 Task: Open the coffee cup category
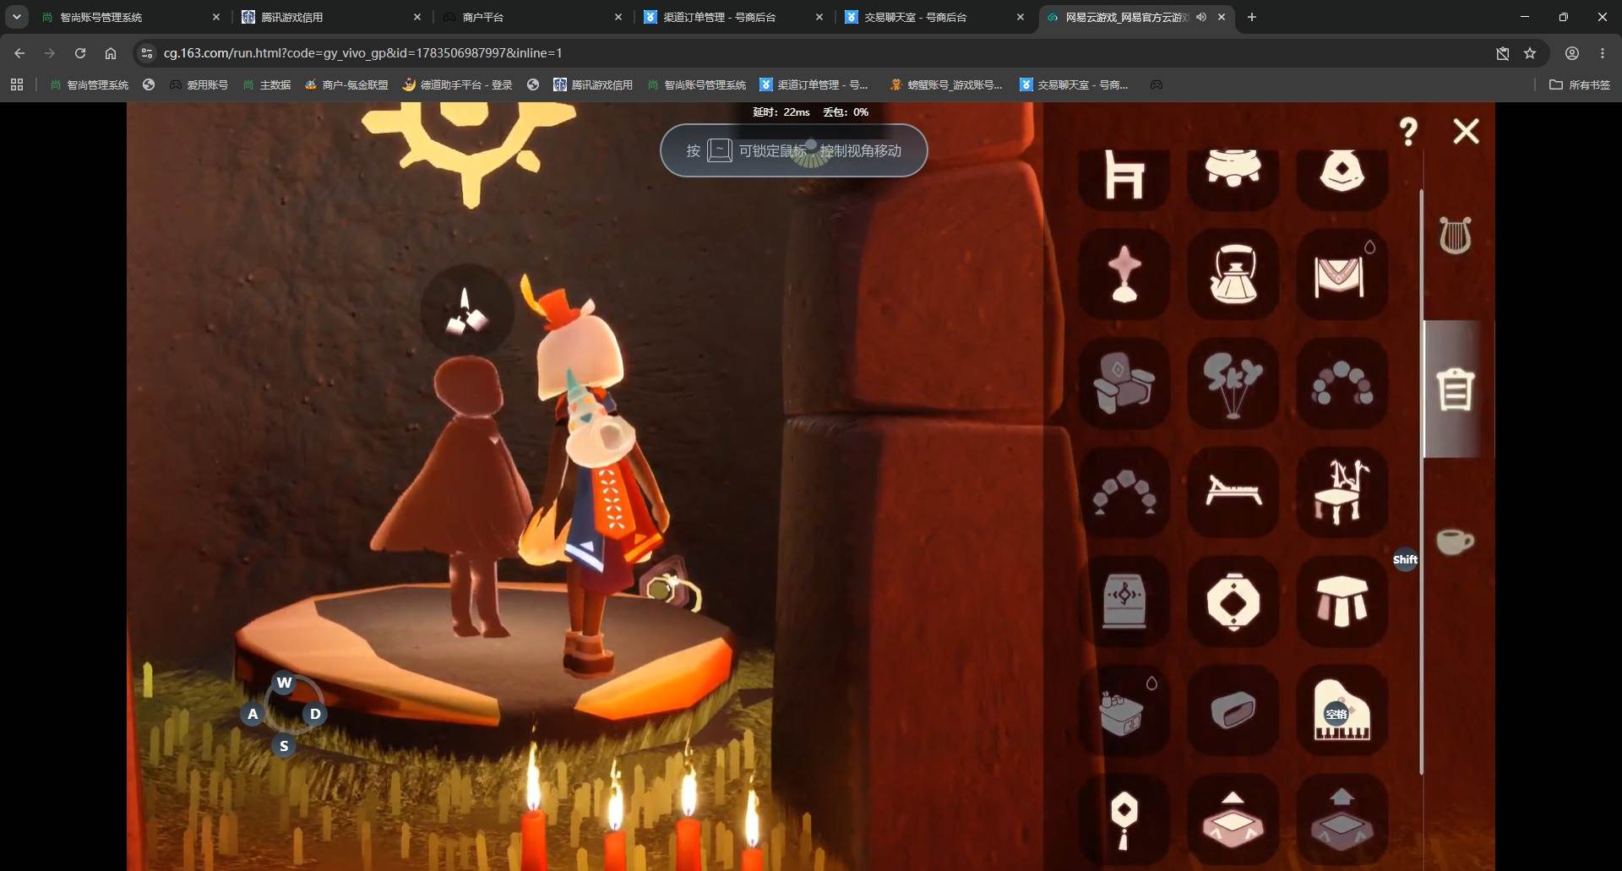(x=1455, y=542)
